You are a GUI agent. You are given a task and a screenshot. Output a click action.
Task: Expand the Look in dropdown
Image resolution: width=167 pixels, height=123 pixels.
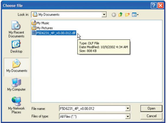click(104, 15)
